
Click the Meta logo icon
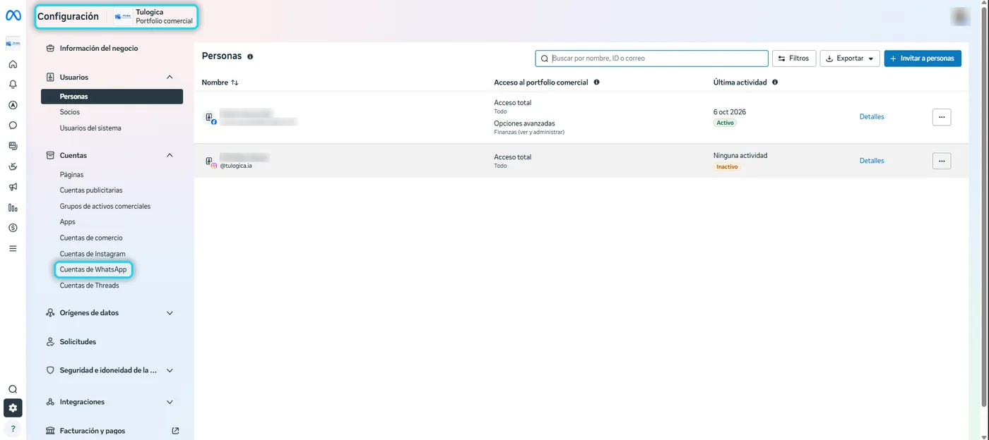point(13,16)
